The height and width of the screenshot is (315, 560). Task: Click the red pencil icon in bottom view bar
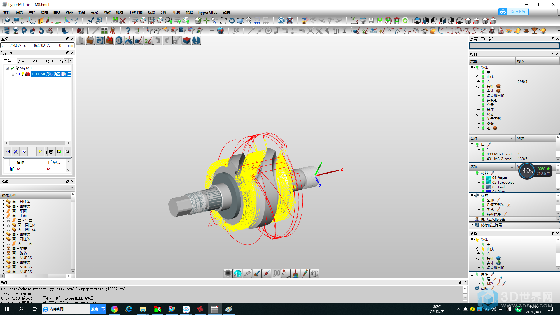click(305, 274)
